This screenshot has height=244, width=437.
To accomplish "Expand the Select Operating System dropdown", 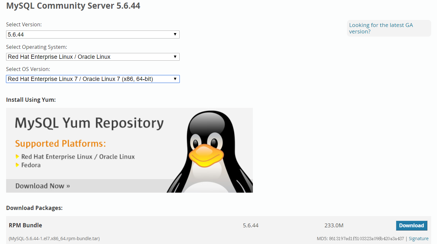I will coord(93,57).
